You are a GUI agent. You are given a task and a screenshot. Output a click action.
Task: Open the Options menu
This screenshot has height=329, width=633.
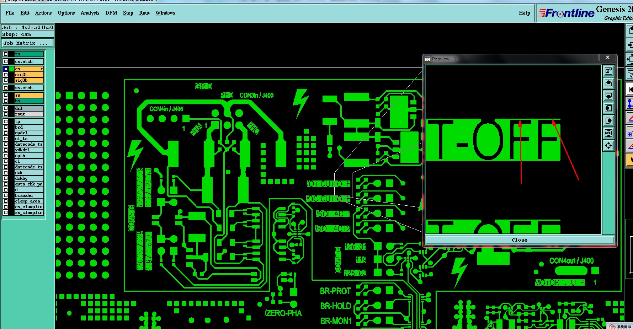click(66, 13)
